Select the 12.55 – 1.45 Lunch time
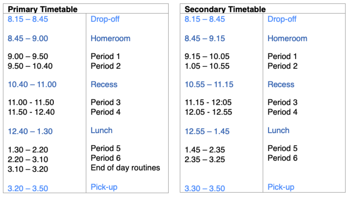The image size is (349, 197). coord(207,131)
